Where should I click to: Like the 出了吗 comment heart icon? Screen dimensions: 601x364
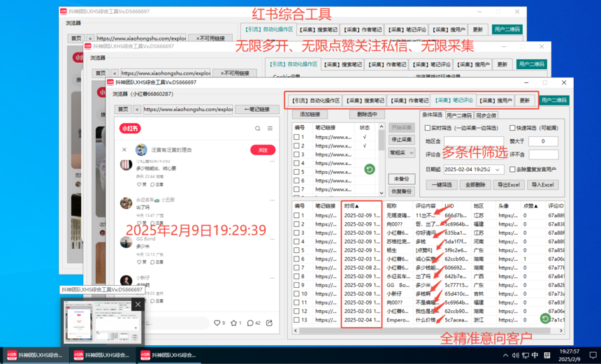(x=139, y=223)
